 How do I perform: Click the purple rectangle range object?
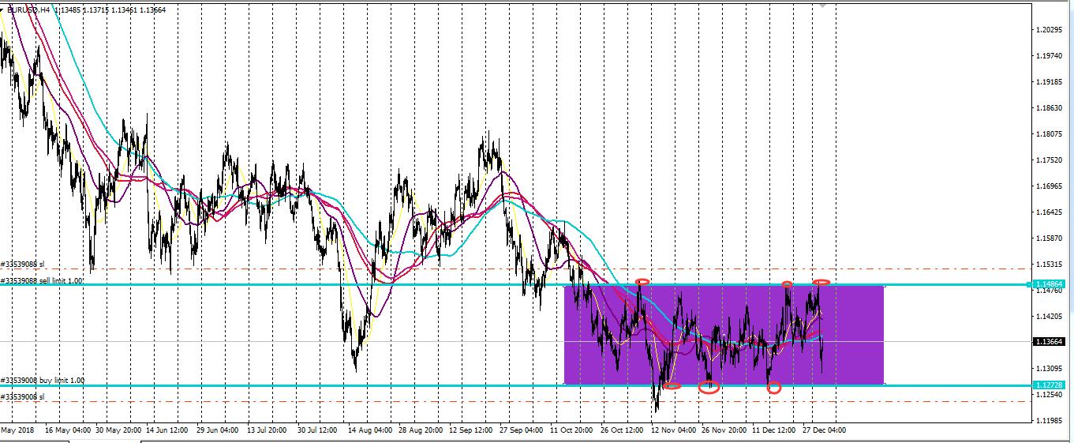point(724,335)
